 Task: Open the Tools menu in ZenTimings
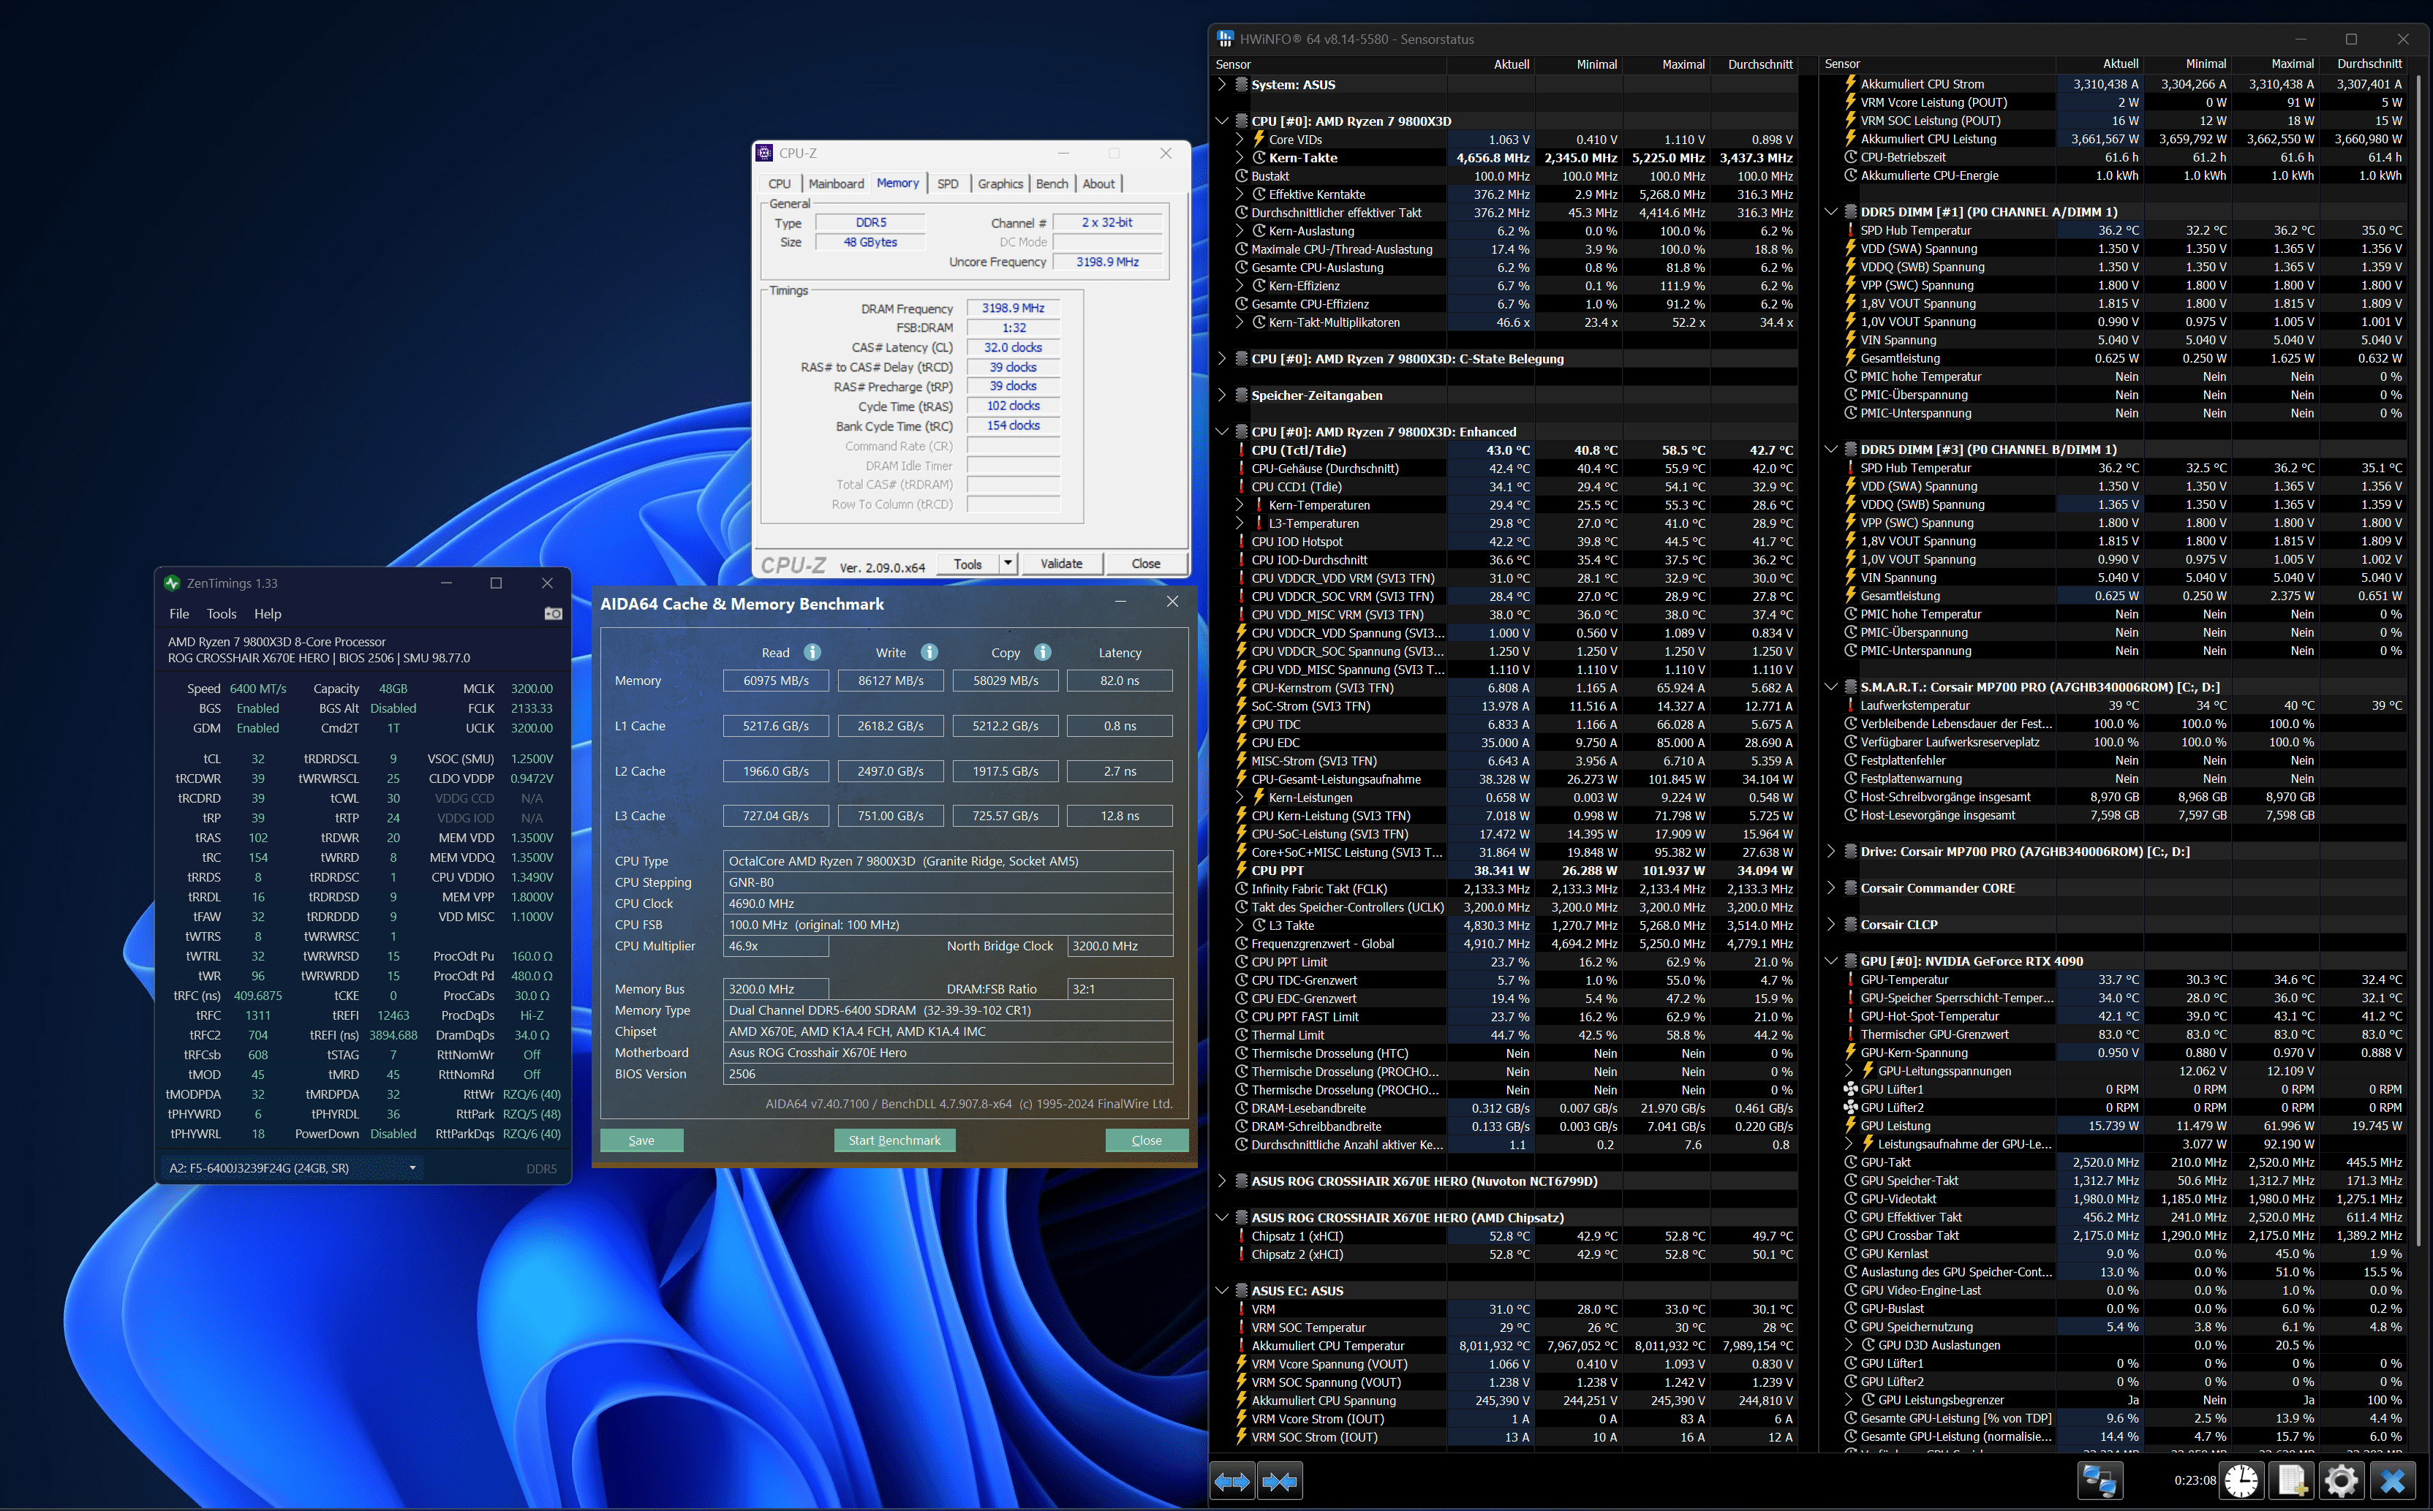(221, 613)
